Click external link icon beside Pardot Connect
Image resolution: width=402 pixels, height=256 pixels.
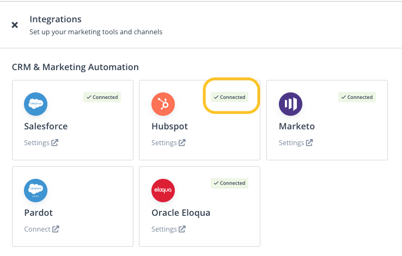[56, 229]
